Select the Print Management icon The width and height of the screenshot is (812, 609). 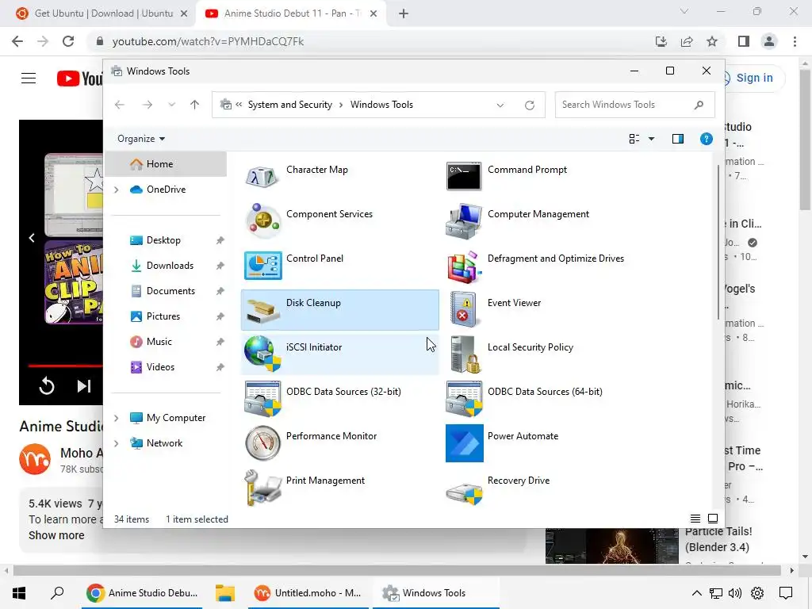click(x=262, y=488)
